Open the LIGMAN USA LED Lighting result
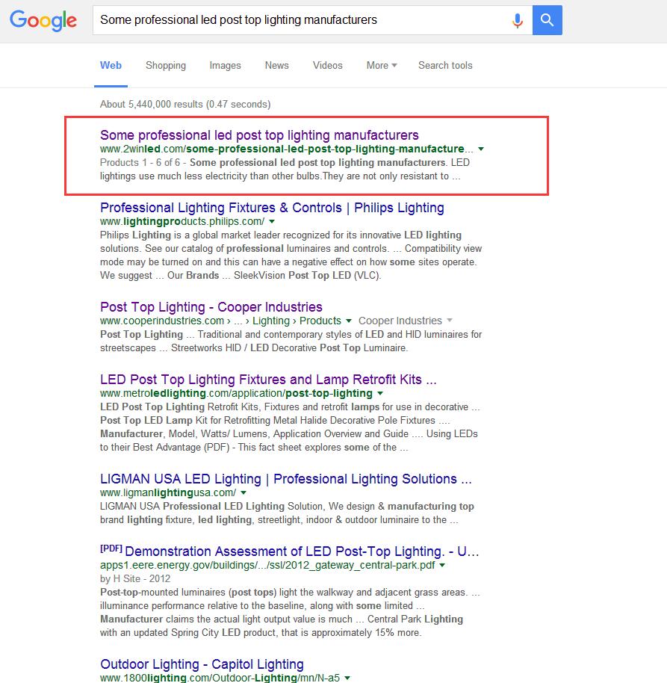667x683 pixels. (286, 479)
